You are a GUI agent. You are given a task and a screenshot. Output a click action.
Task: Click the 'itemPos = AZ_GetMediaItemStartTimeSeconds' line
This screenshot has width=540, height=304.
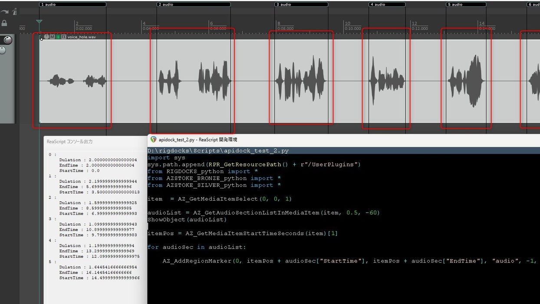(243, 234)
